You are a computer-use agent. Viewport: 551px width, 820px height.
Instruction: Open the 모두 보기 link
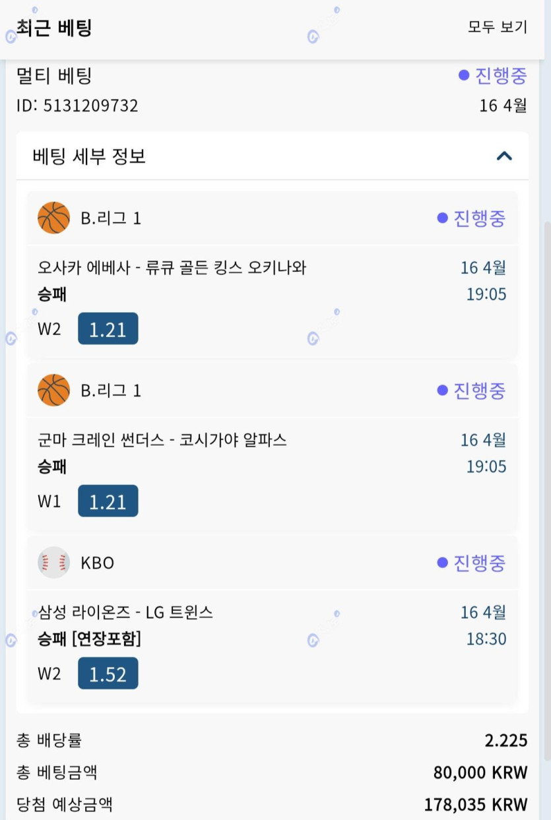[498, 27]
